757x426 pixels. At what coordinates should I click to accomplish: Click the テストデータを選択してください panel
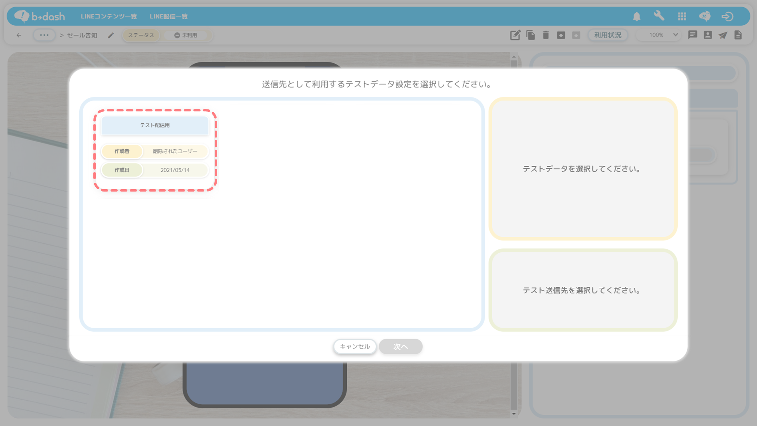(x=583, y=169)
